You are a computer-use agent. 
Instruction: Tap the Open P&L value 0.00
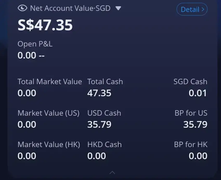27,55
